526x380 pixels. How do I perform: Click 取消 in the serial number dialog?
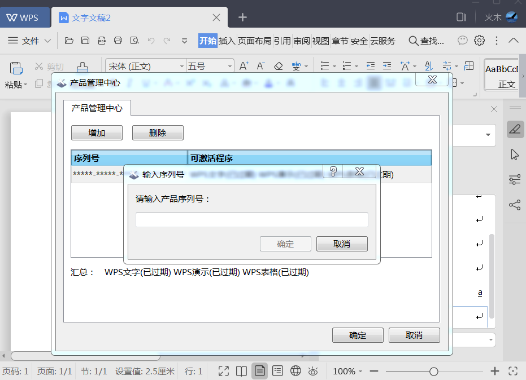(x=342, y=244)
